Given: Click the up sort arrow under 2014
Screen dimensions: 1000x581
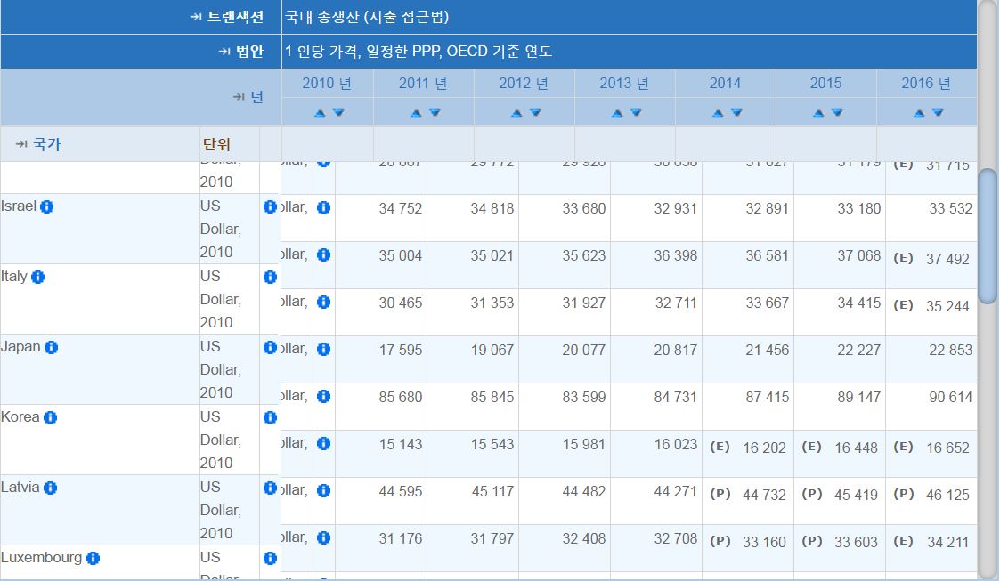Looking at the screenshot, I should click(x=718, y=113).
